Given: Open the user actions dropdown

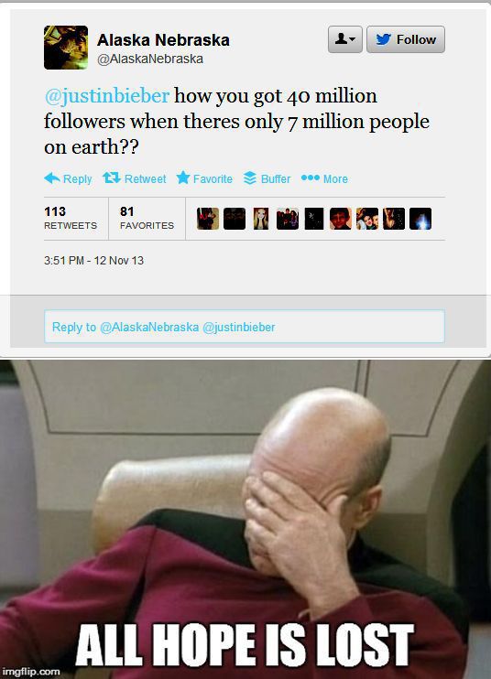Looking at the screenshot, I should click(345, 39).
